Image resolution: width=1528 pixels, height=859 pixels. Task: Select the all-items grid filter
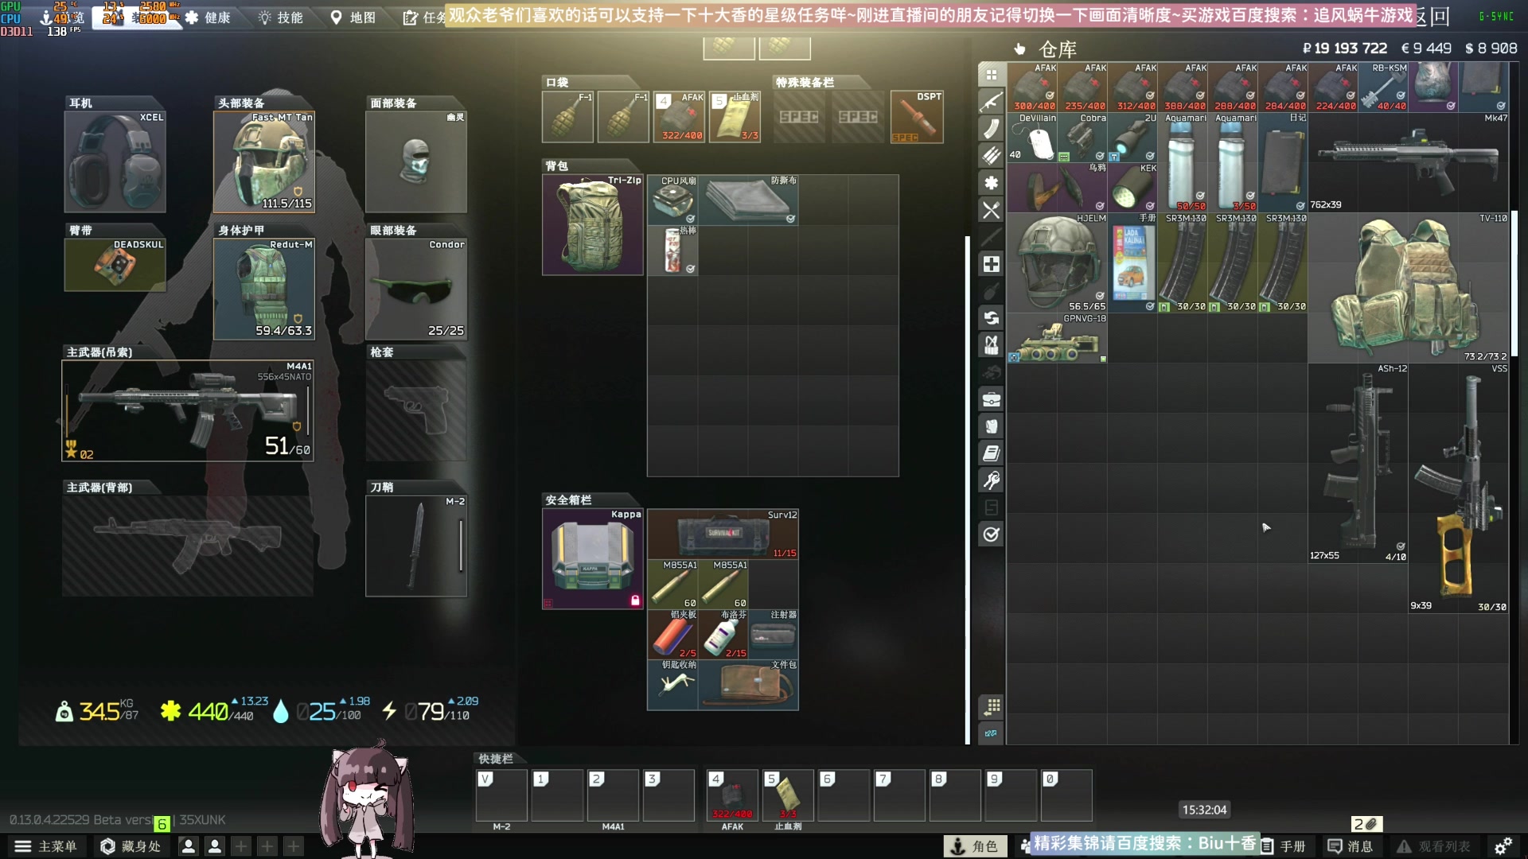[991, 75]
